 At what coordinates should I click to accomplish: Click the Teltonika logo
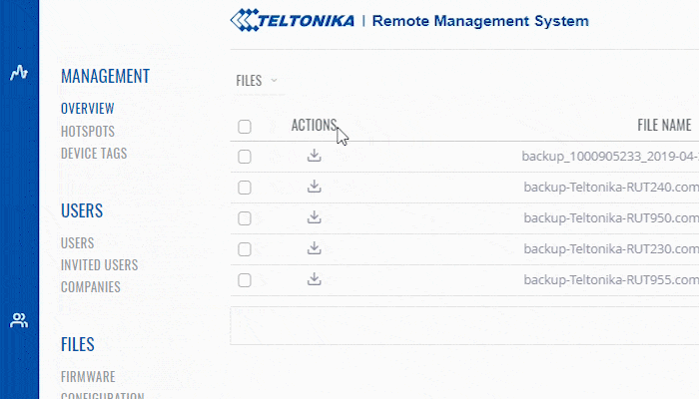pos(292,20)
